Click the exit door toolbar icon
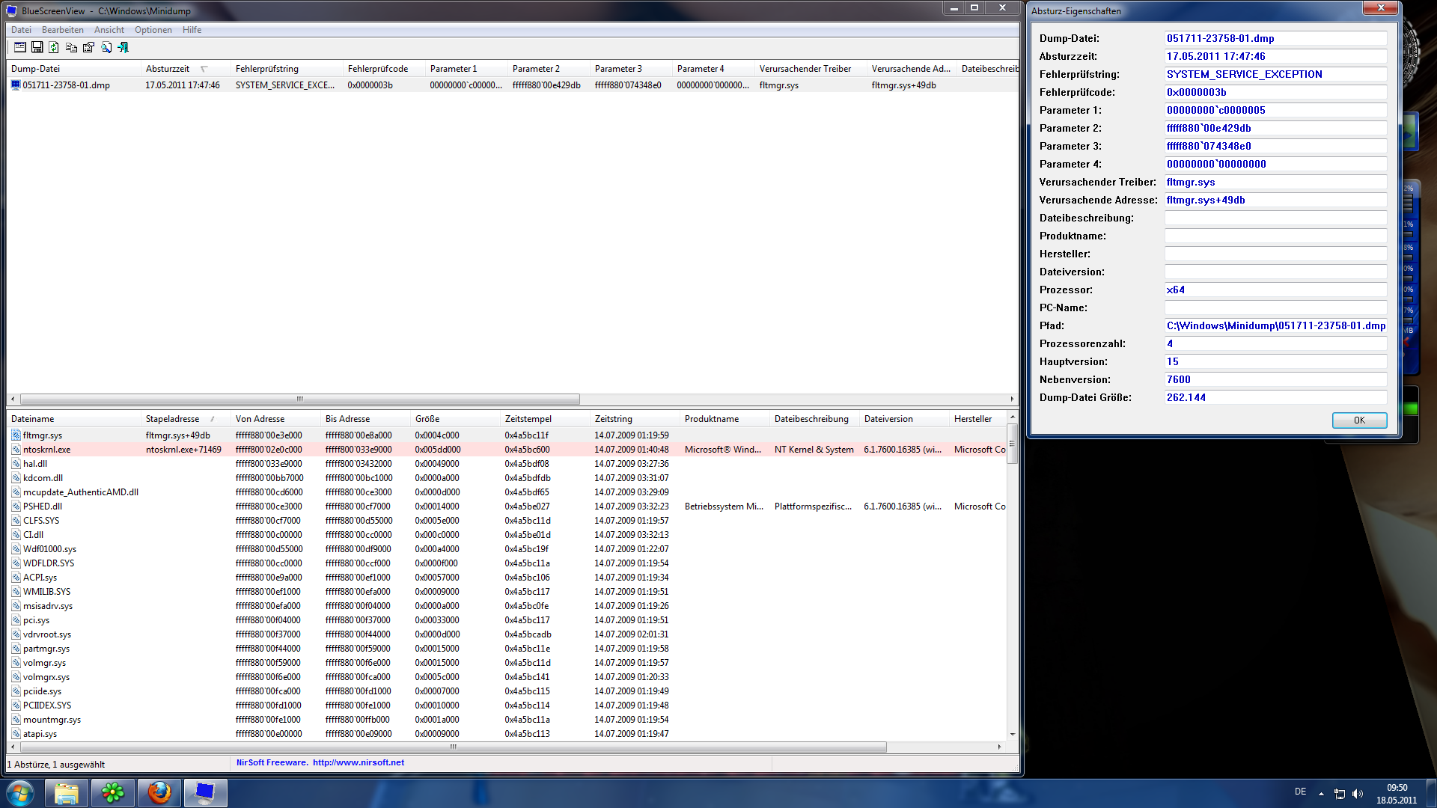Image resolution: width=1437 pixels, height=808 pixels. click(123, 47)
